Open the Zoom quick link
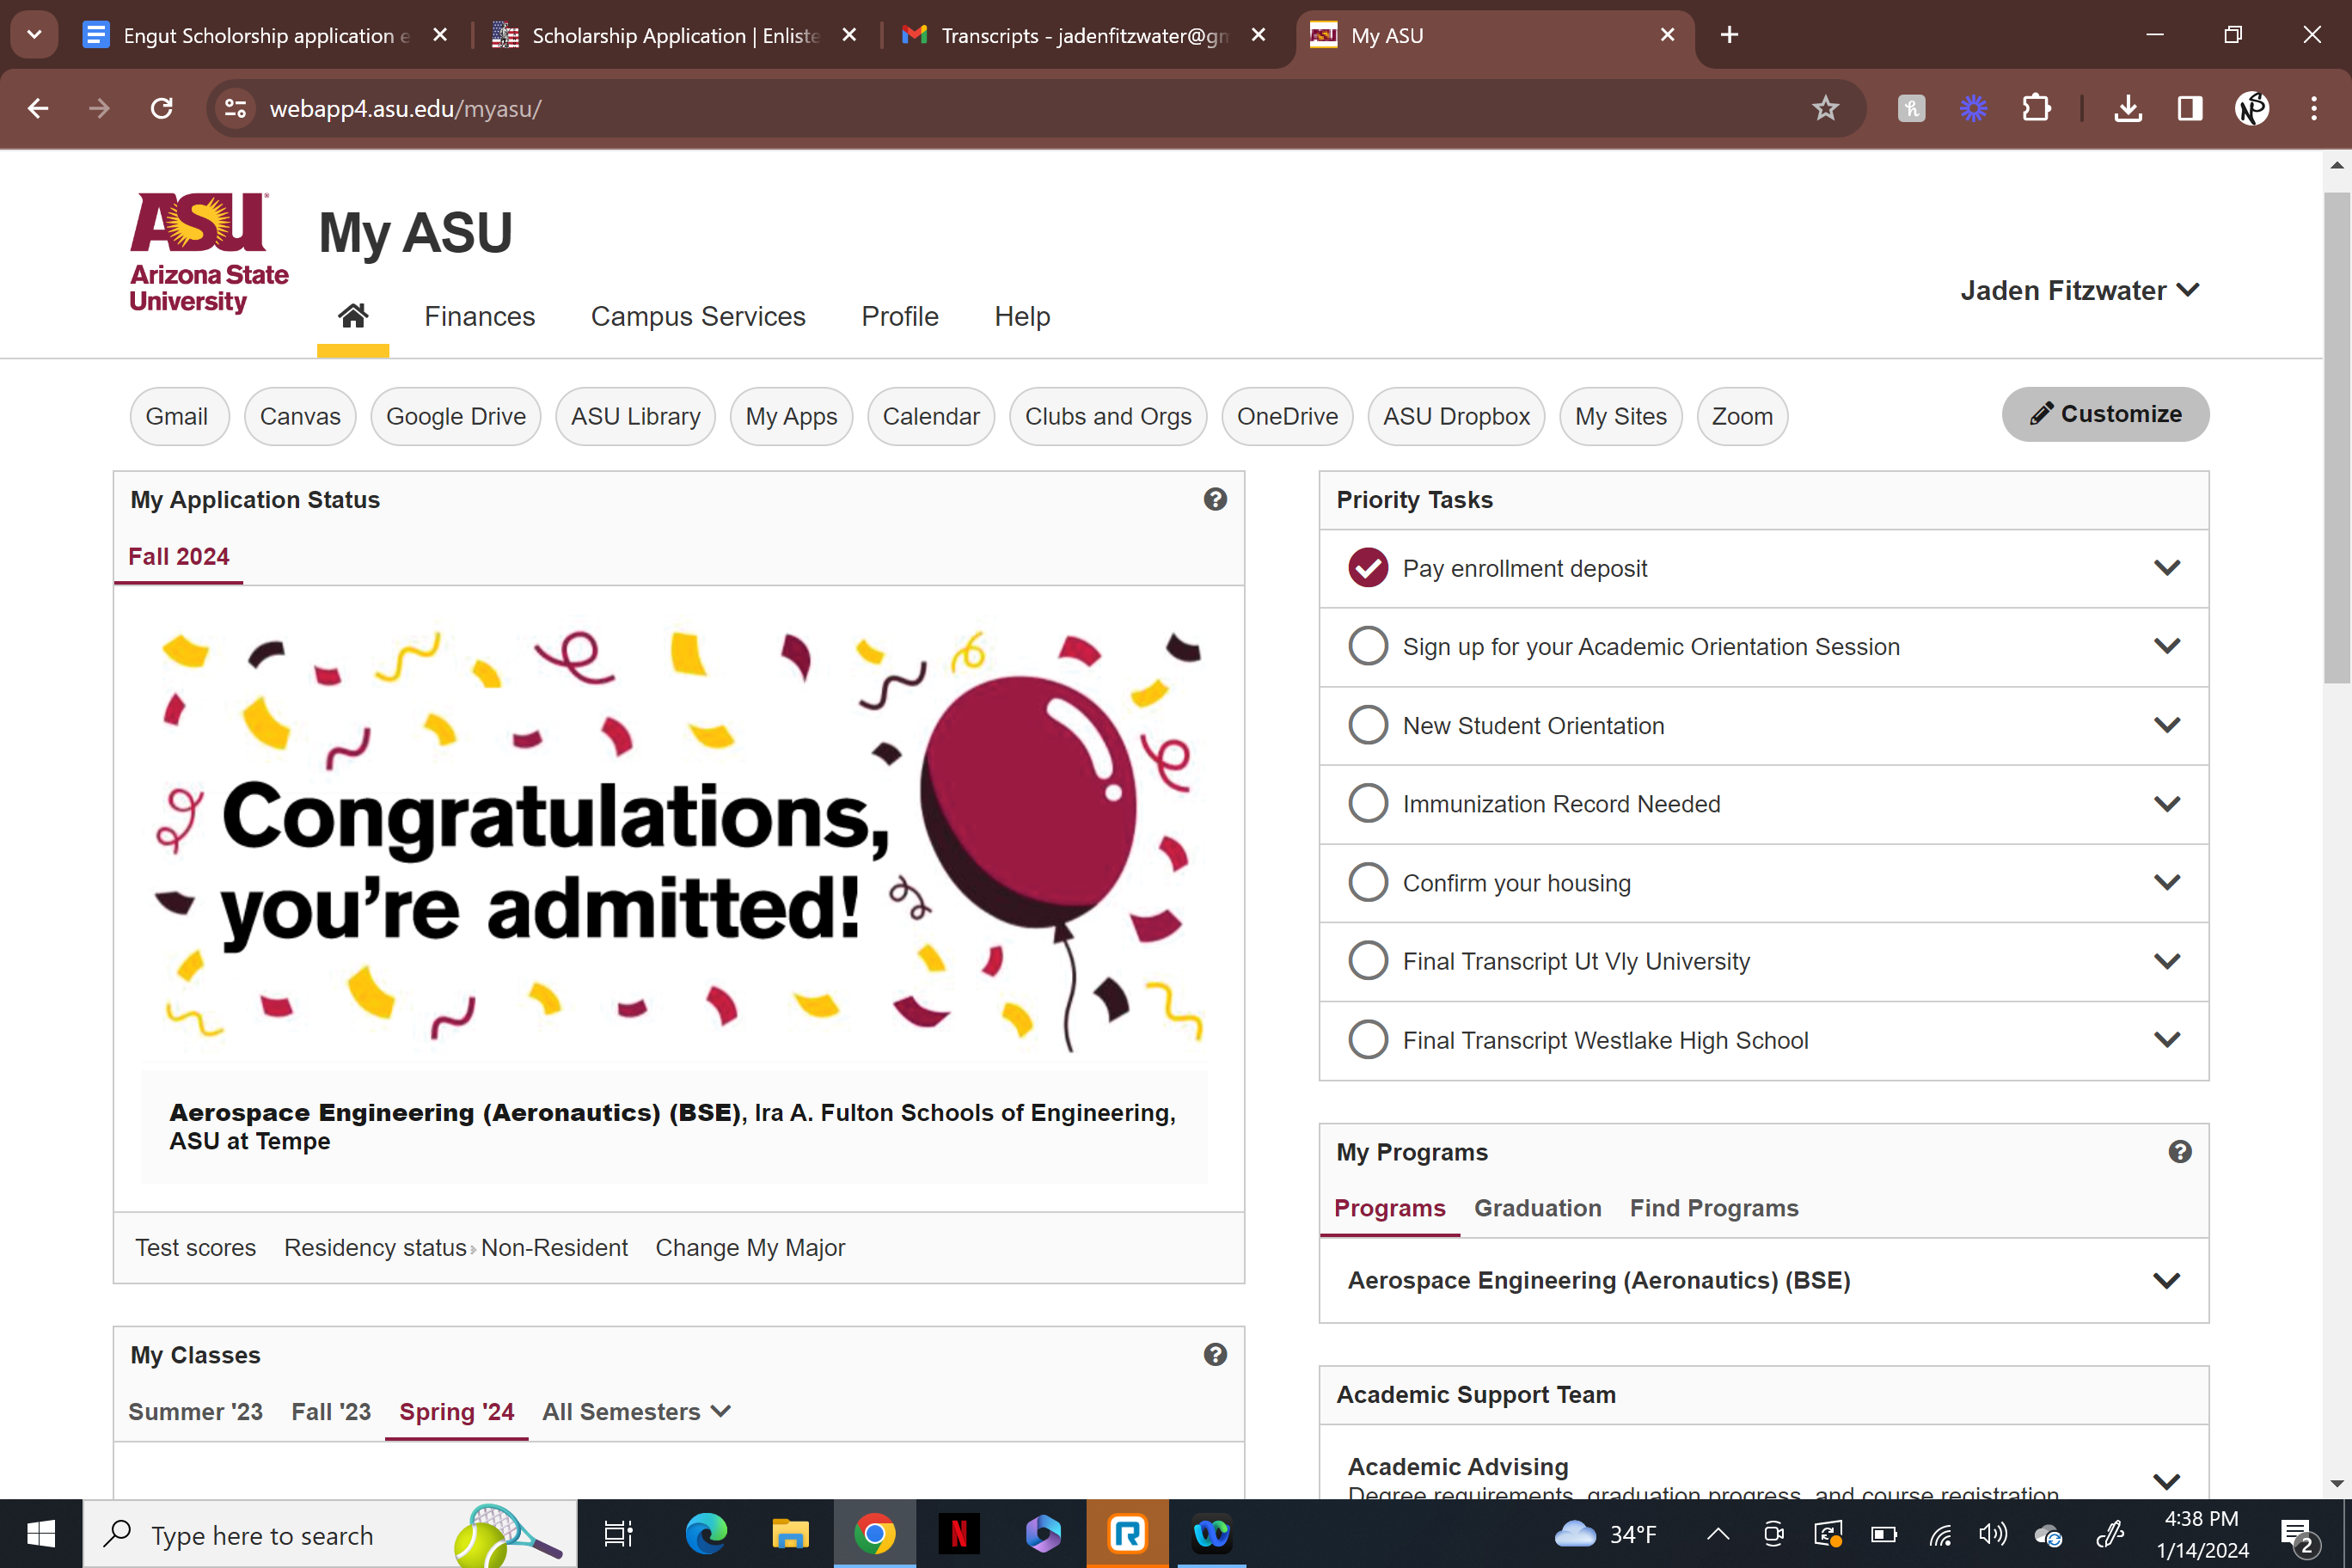 click(x=1741, y=416)
